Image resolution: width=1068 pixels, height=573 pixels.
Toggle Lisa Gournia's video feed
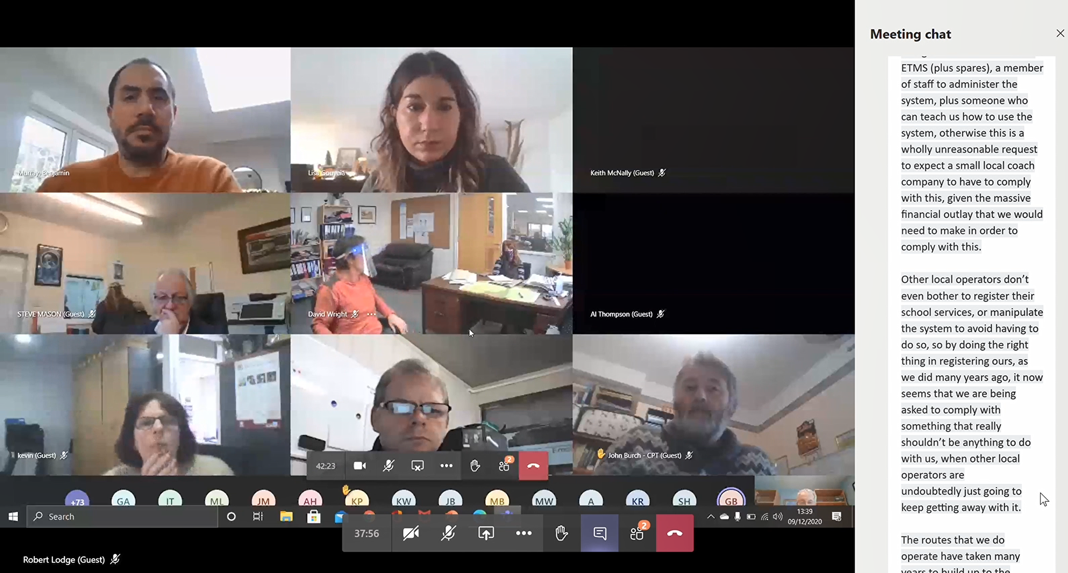coord(431,120)
